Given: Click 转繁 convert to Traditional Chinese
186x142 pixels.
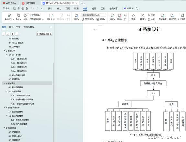Looking at the screenshot, I should (x=151, y=15).
